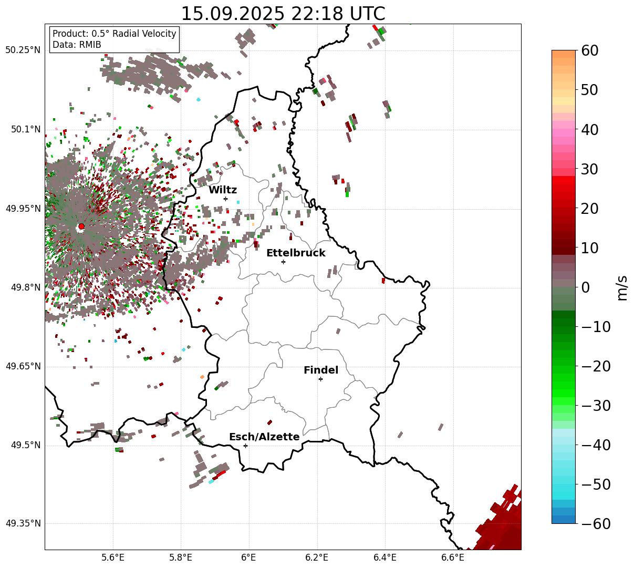634x568 pixels.
Task: Select the Findel city label
Action: [321, 370]
